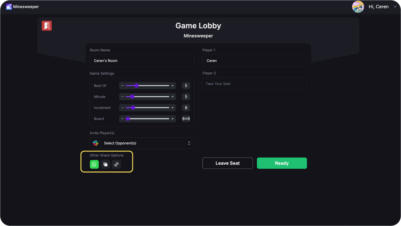Viewport: 401px width, 226px height.
Task: Click the Board size slider handle
Action: click(x=128, y=118)
